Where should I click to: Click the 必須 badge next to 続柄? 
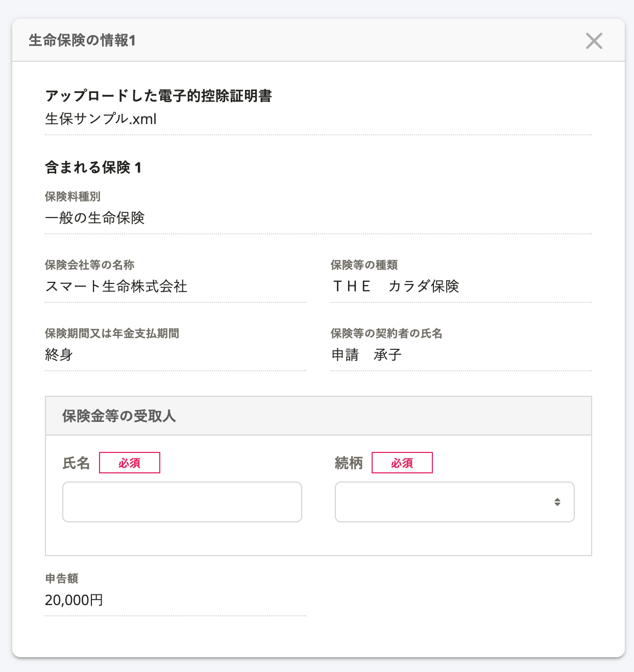(402, 463)
